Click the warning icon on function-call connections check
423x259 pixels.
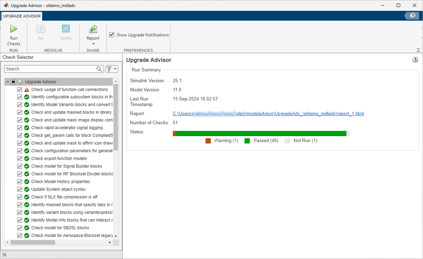26,89
